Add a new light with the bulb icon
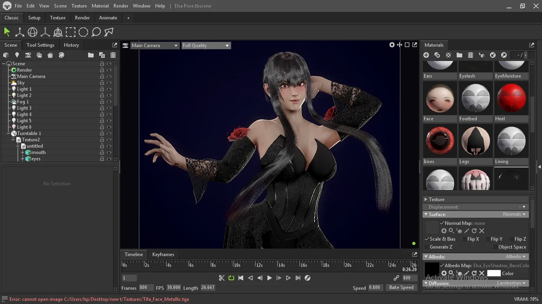 pos(17,55)
